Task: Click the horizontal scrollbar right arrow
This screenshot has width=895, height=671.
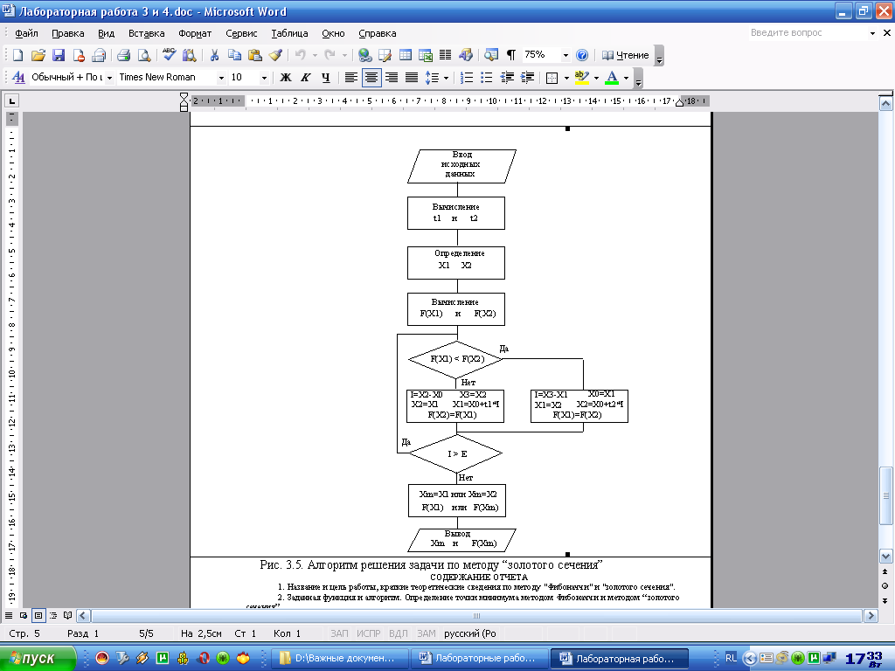Action: click(871, 616)
